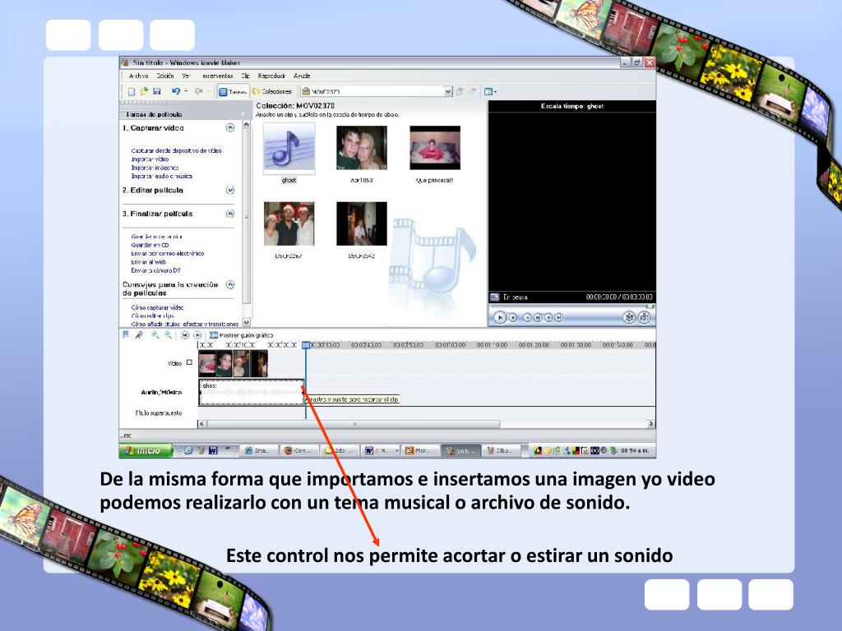Undo the last action

click(x=176, y=92)
